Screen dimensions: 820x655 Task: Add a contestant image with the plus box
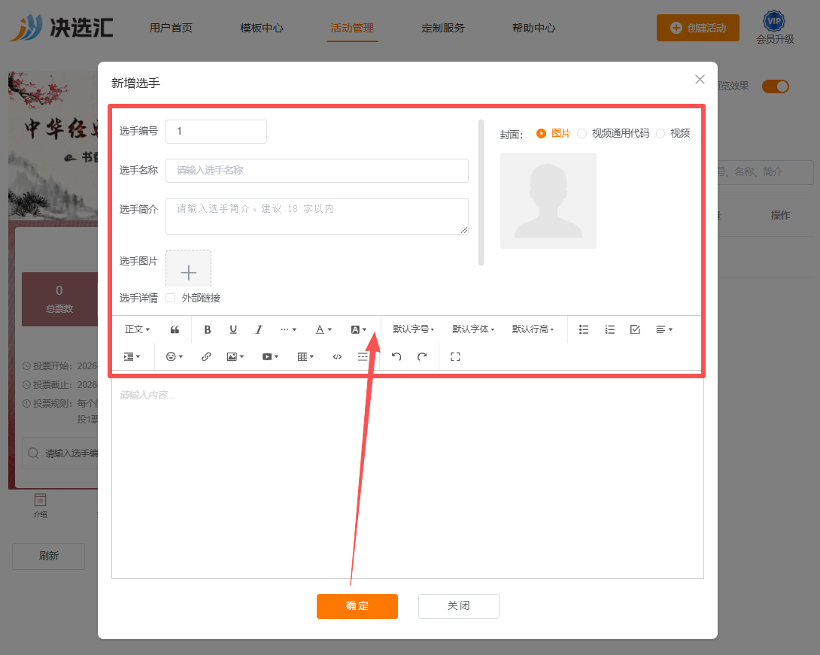[188, 268]
